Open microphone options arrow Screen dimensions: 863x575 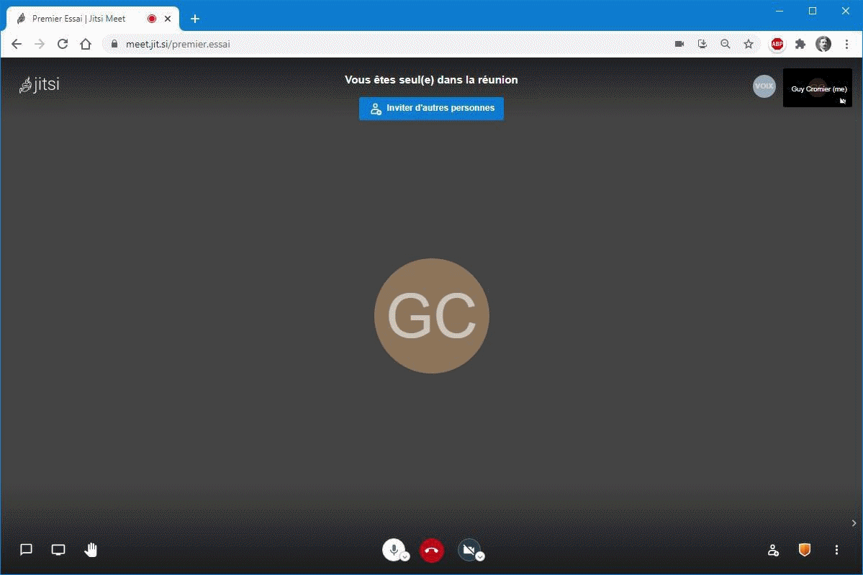[406, 557]
